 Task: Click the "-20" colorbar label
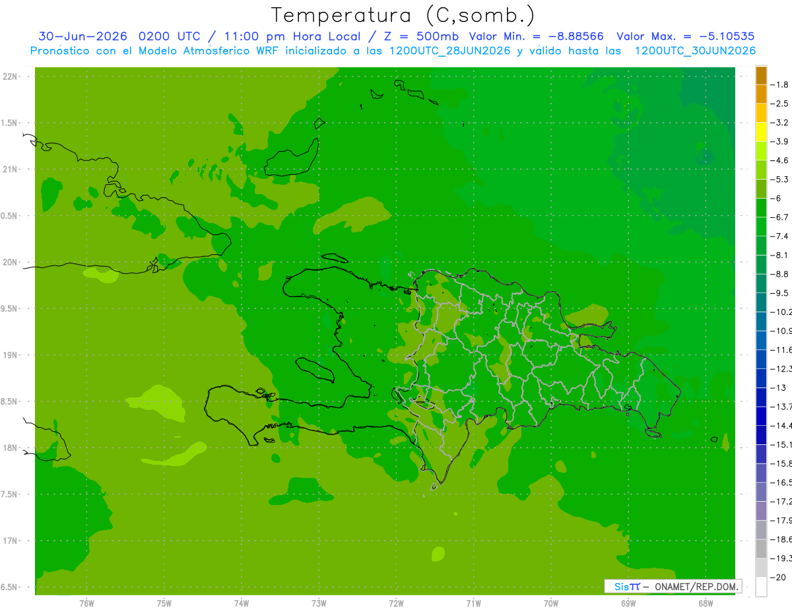click(777, 577)
